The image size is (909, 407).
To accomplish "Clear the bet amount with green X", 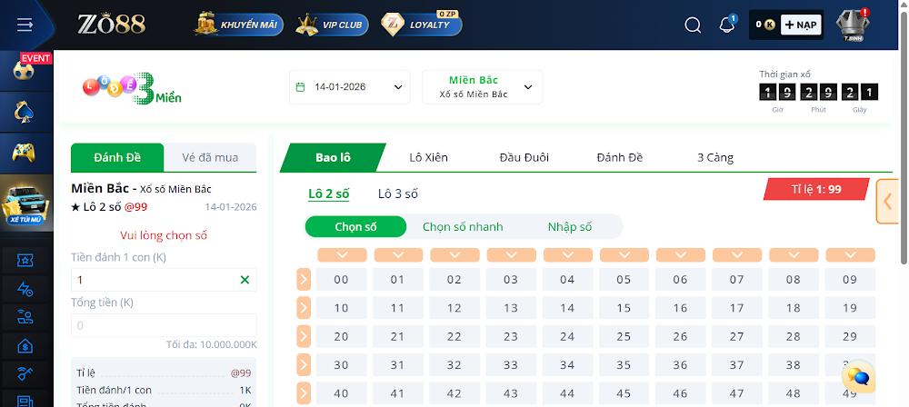I will point(245,280).
